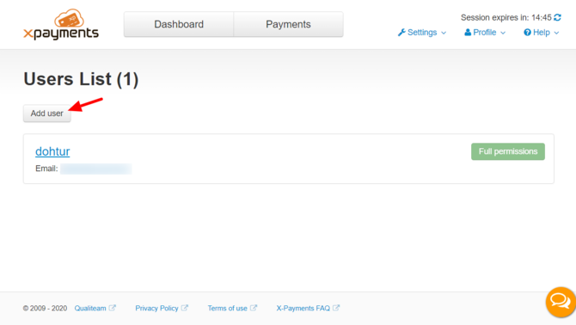Expand the Profile dropdown chevron

[503, 33]
